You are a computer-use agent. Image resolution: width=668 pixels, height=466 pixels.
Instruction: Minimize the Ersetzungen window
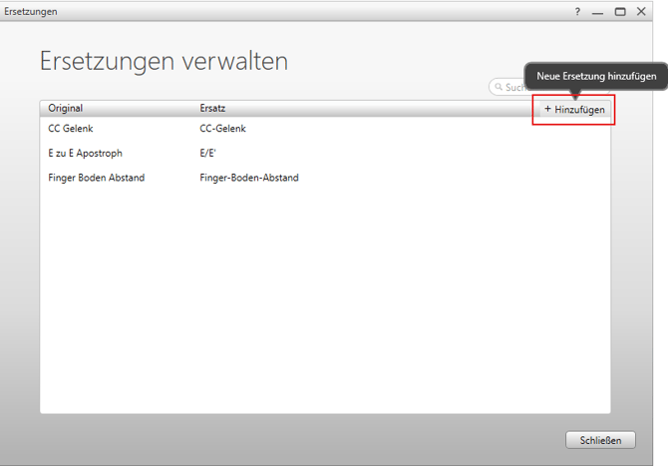coord(598,12)
